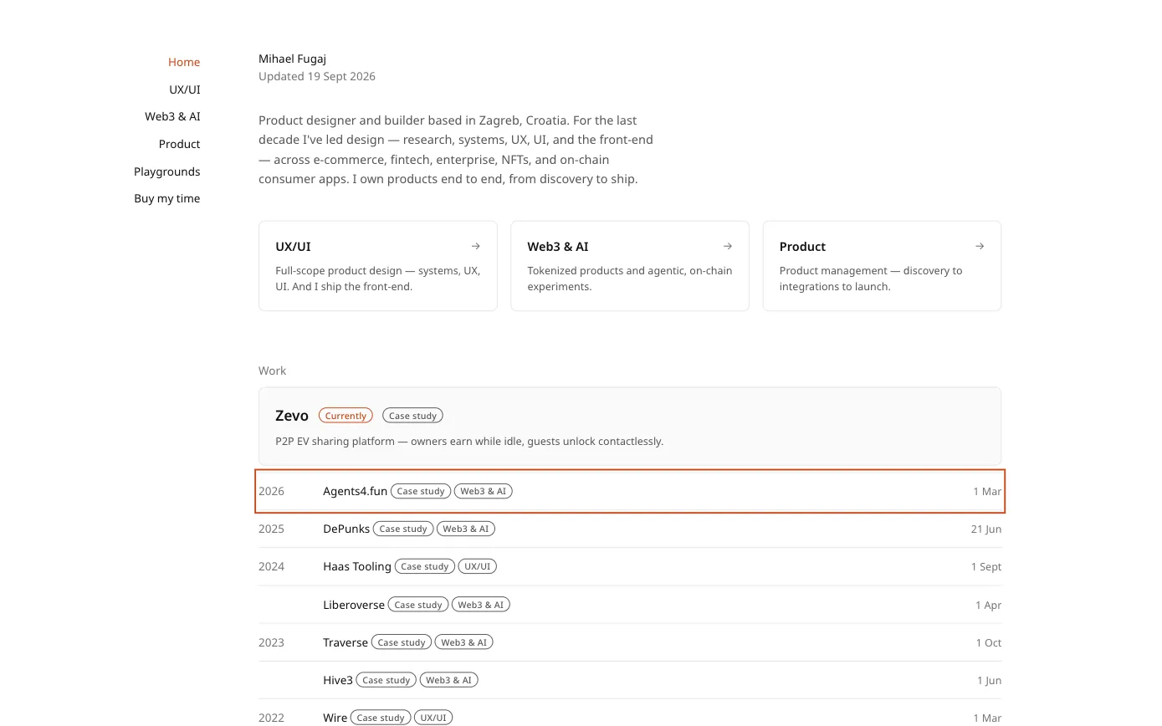
Task: Click the arrow icon on UX/UI card
Action: tap(475, 246)
